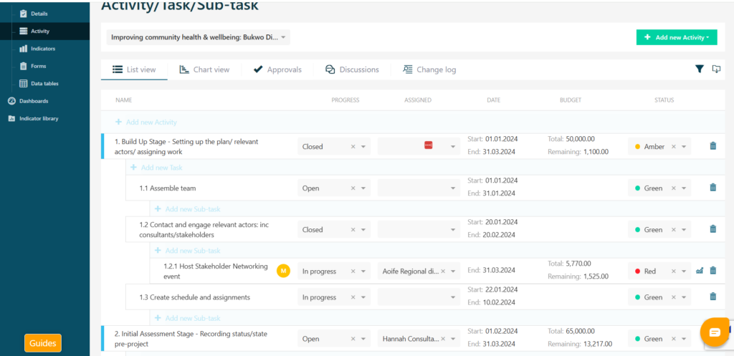Clear progress value for Assemble team
Image resolution: width=734 pixels, height=356 pixels.
(x=353, y=188)
